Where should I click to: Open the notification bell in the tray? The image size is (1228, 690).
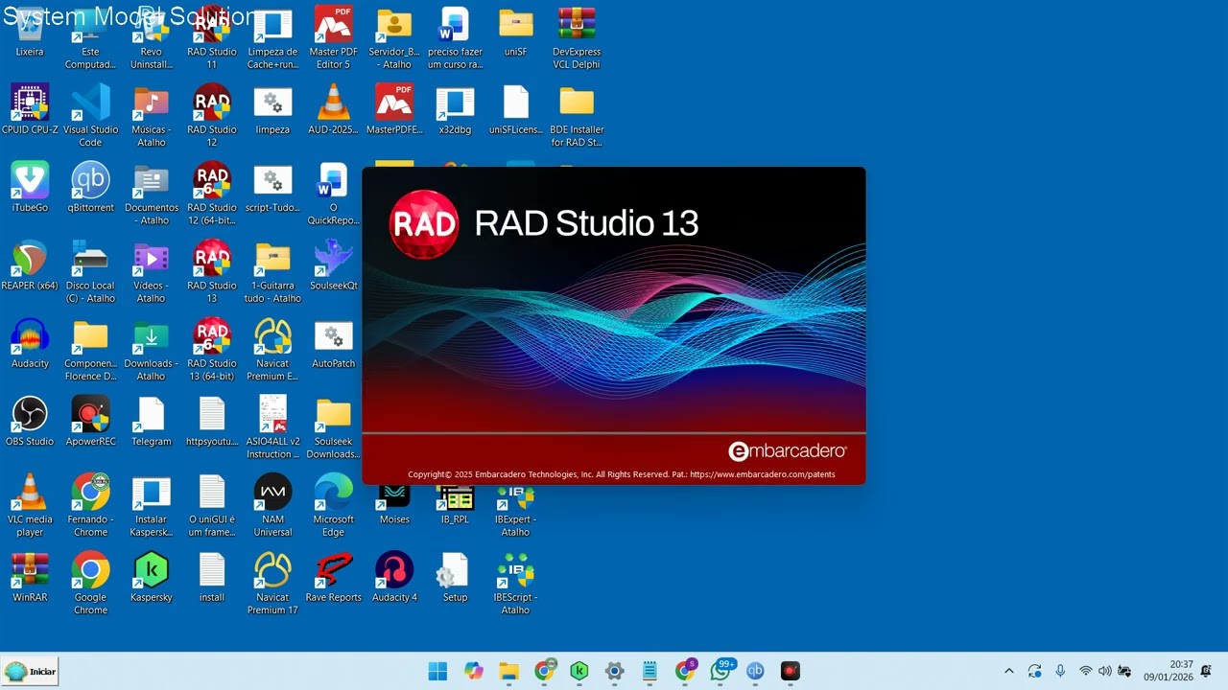click(1207, 671)
